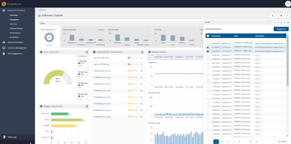Open device PCS00023.(tmnt).local link
The width and height of the screenshot is (291, 144).
coord(102,71)
